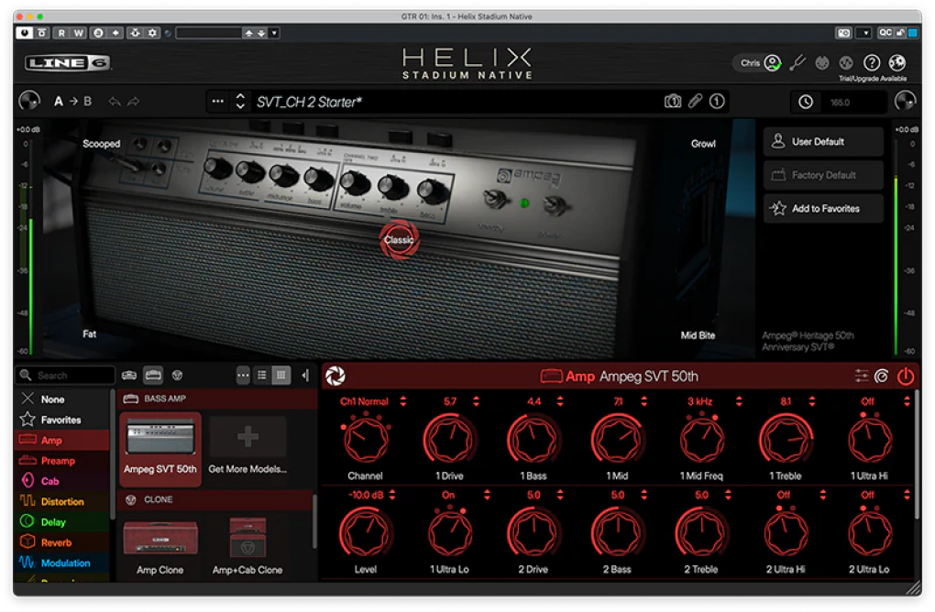Select the Reverb category
The image size is (935, 612).
pos(62,542)
